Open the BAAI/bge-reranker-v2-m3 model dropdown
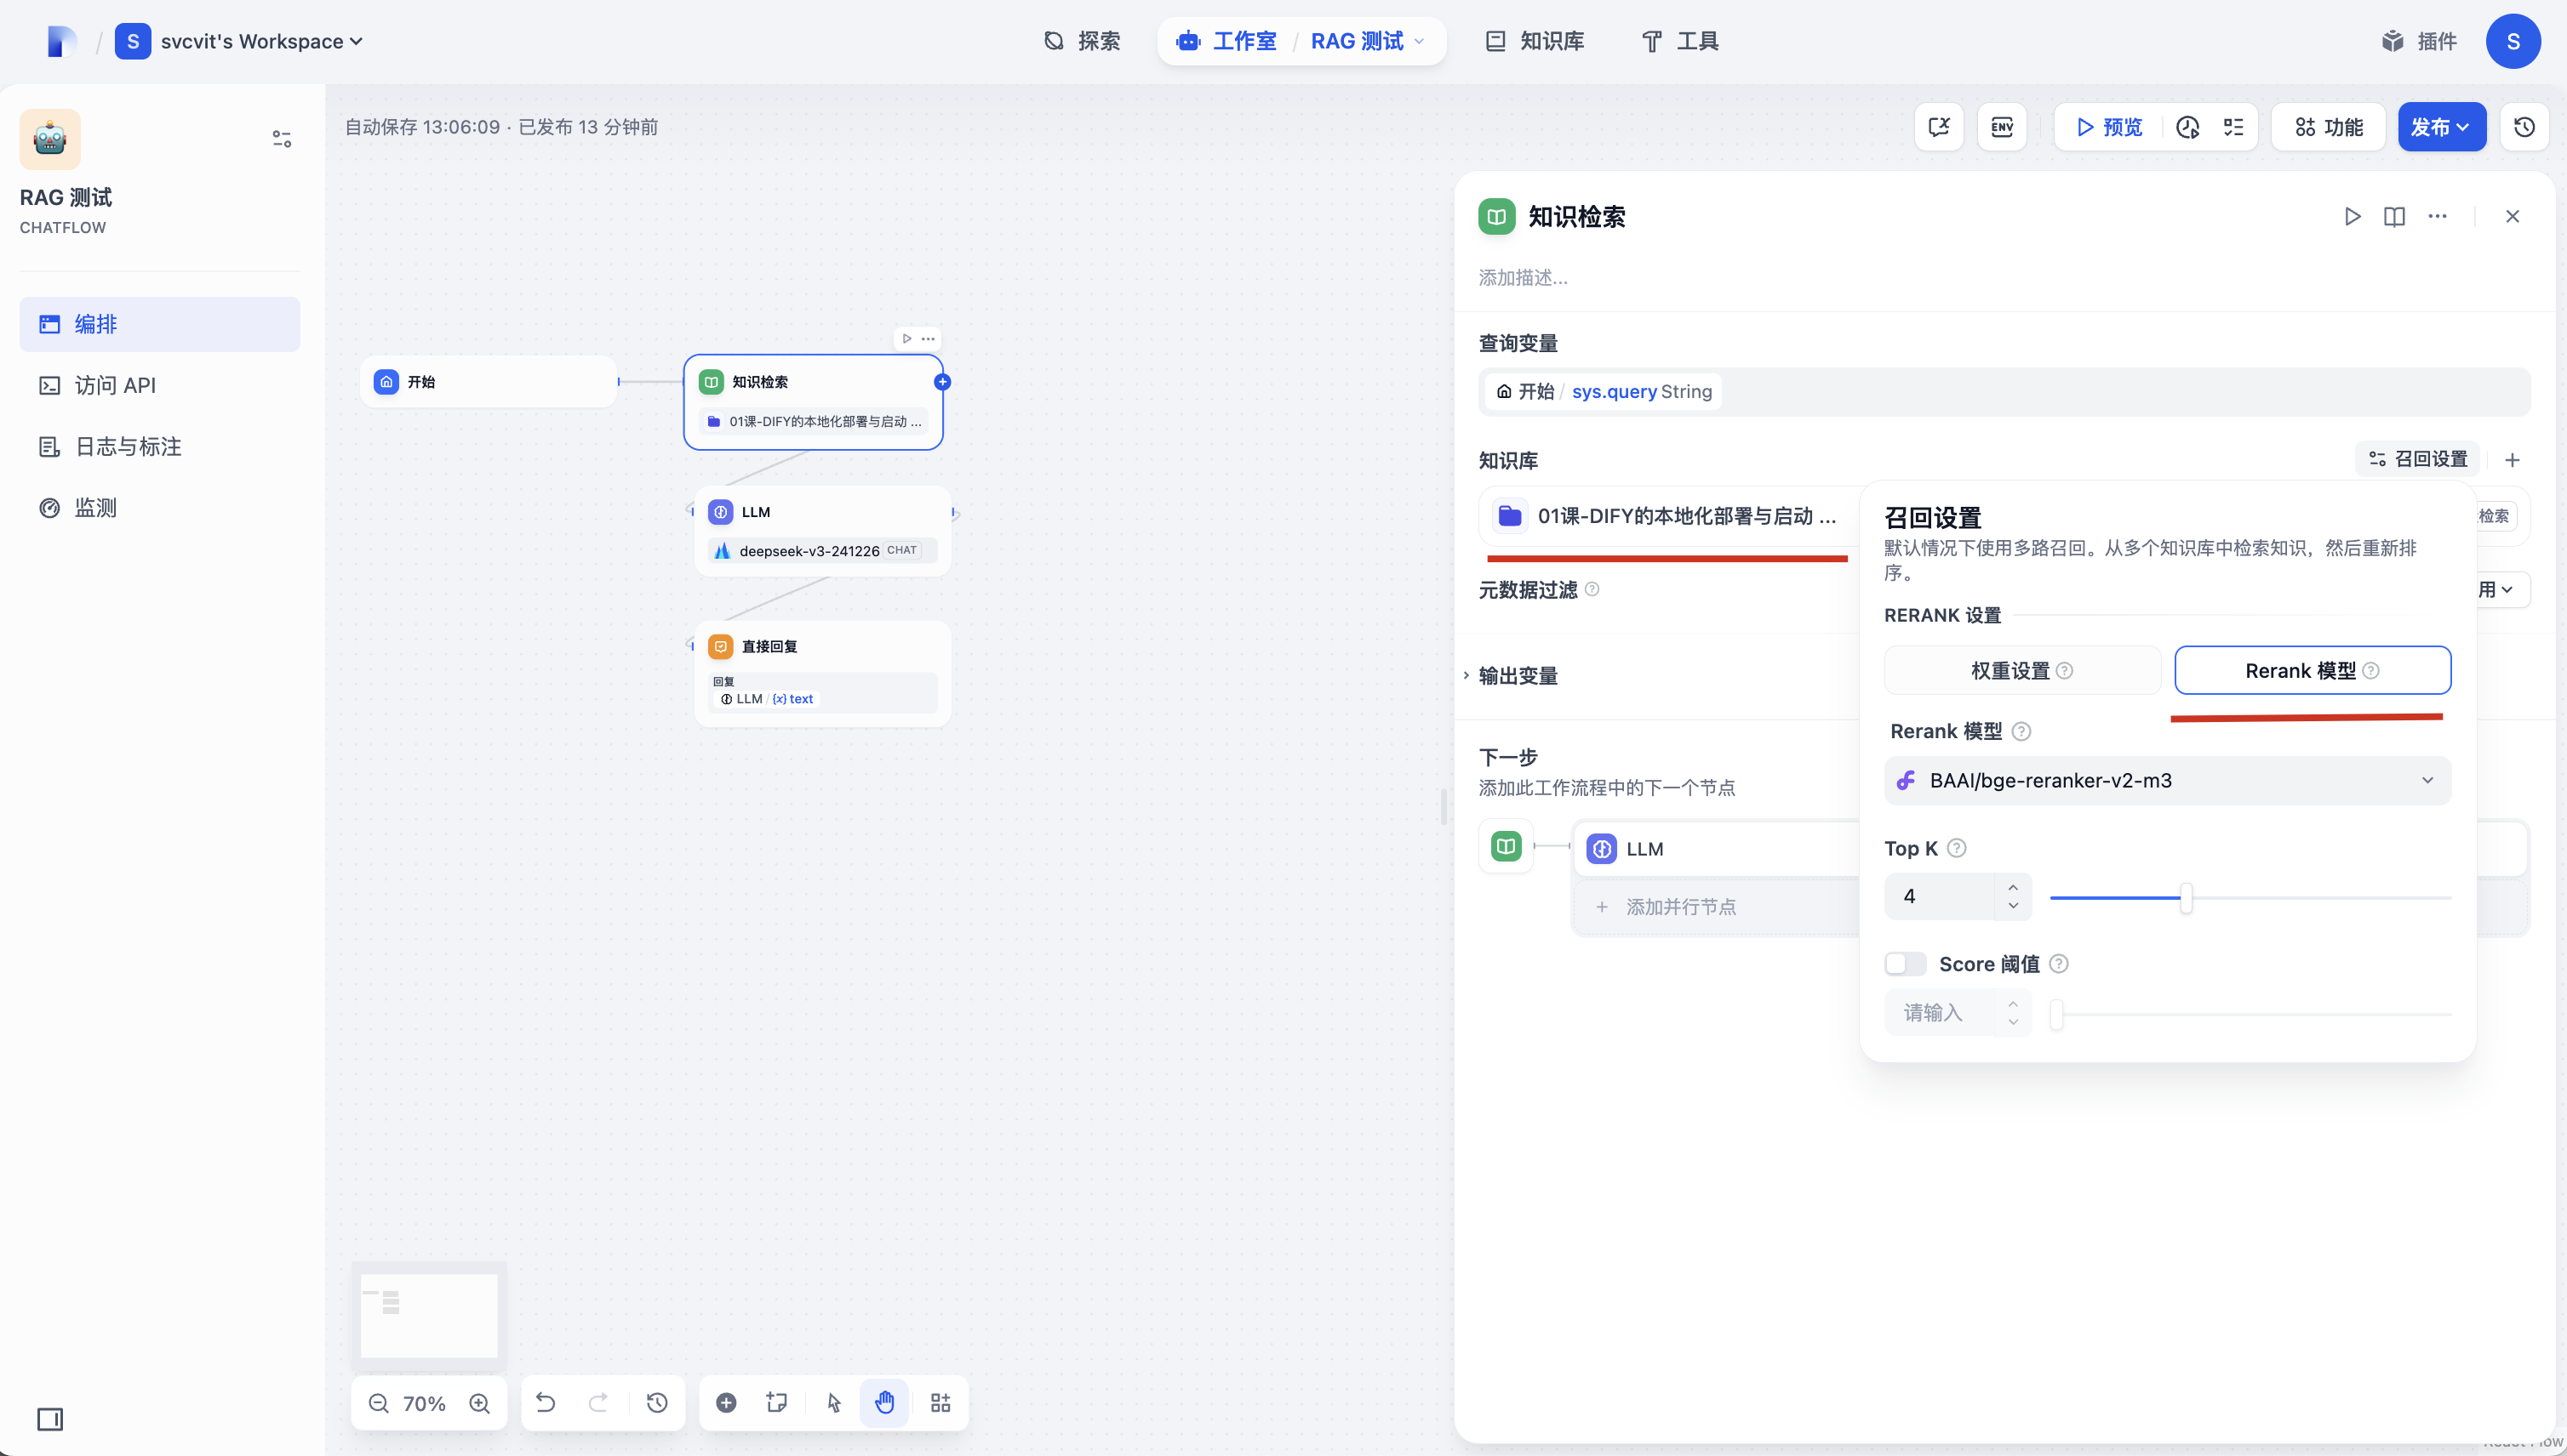 (x=2168, y=780)
